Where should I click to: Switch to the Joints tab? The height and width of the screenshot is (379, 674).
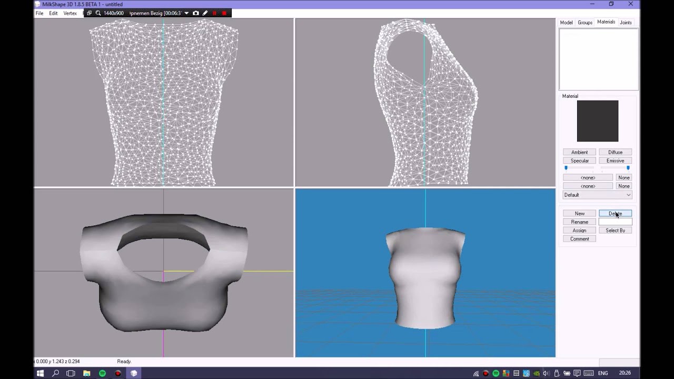tap(626, 23)
